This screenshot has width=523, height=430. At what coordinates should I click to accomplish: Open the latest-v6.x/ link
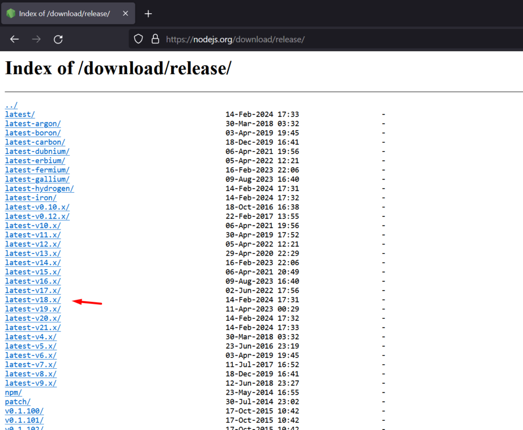click(x=31, y=356)
